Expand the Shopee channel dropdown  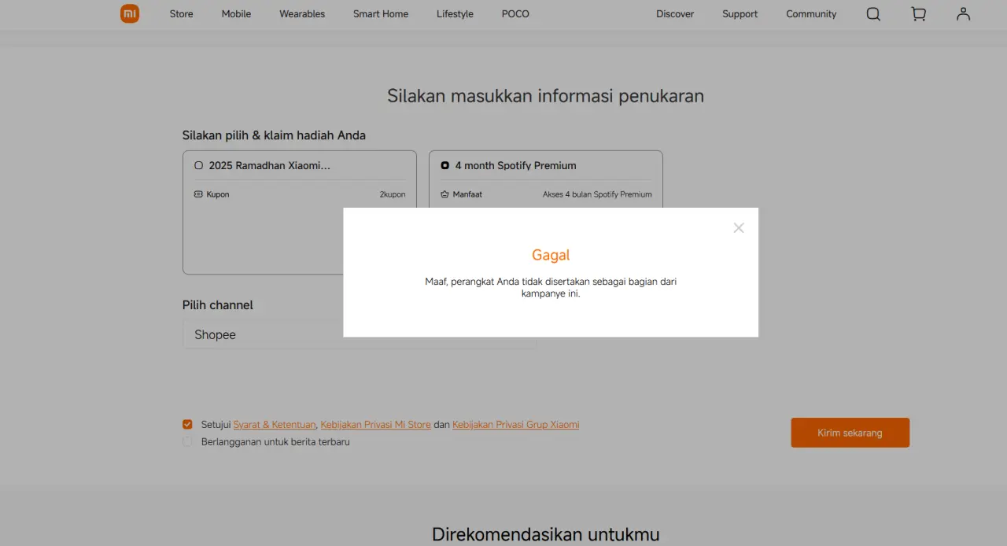360,334
